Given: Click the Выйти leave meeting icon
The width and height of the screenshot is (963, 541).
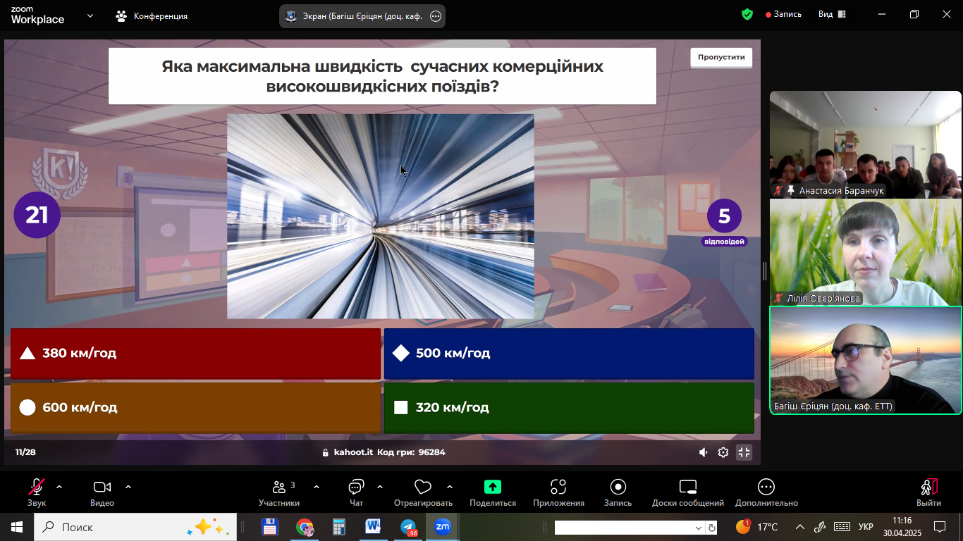Looking at the screenshot, I should [x=928, y=487].
